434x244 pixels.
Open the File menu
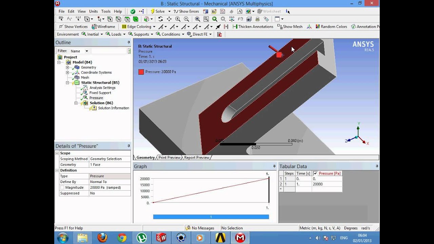tap(61, 11)
